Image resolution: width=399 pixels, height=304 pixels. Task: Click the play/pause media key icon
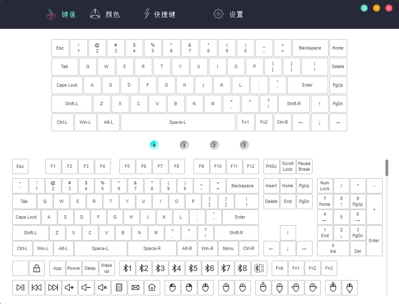20,288
